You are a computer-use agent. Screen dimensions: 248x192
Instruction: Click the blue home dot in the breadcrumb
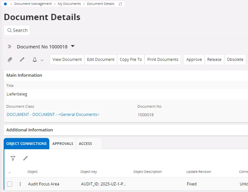5,4
